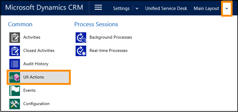Image resolution: width=238 pixels, height=112 pixels.
Task: Click the Microsoft Dynamics CRM logo text
Action: click(44, 8)
